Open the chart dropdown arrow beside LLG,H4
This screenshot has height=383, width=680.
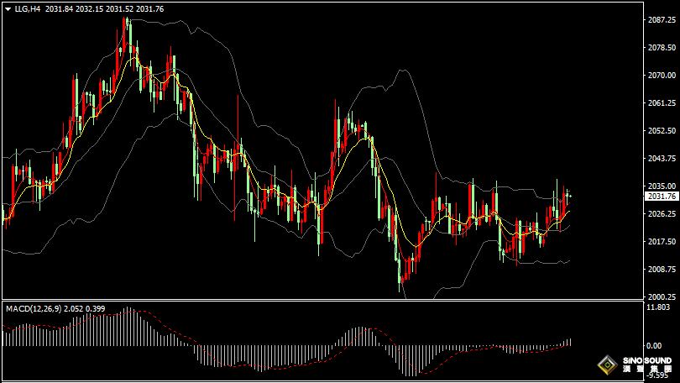pyautogui.click(x=8, y=8)
